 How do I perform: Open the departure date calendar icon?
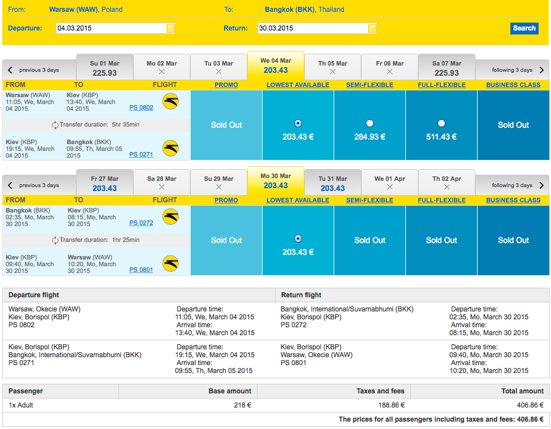(x=170, y=28)
